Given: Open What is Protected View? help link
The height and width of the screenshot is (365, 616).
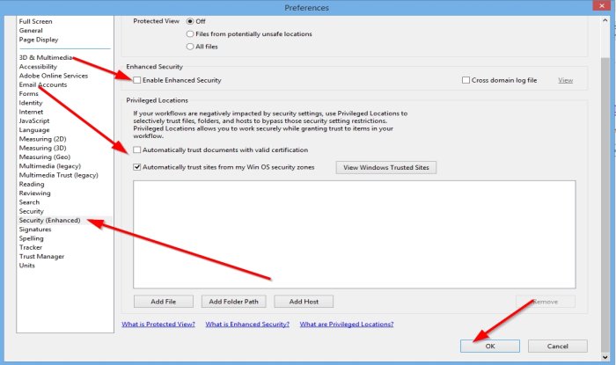Looking at the screenshot, I should [x=158, y=325].
